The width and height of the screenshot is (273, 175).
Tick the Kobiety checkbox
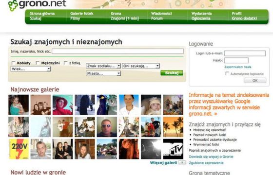[13, 63]
